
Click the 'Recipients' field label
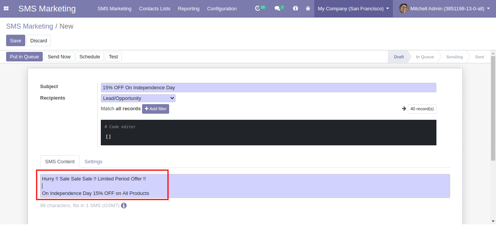click(53, 98)
